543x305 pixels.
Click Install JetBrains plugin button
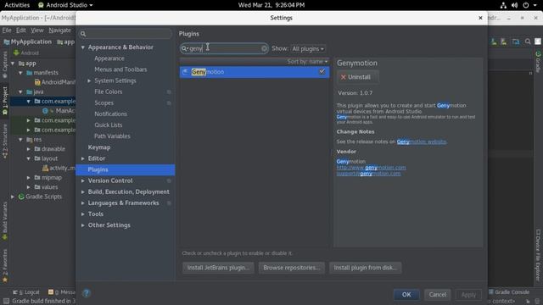tap(218, 268)
